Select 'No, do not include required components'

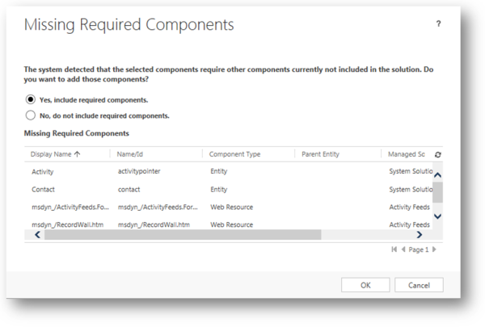(x=31, y=115)
